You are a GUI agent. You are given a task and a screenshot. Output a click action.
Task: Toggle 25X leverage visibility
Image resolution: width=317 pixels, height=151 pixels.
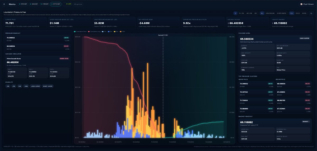click(14, 86)
